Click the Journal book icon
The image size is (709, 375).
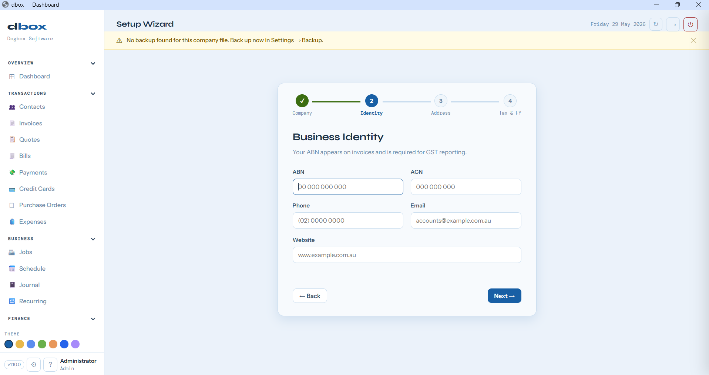pyautogui.click(x=12, y=285)
